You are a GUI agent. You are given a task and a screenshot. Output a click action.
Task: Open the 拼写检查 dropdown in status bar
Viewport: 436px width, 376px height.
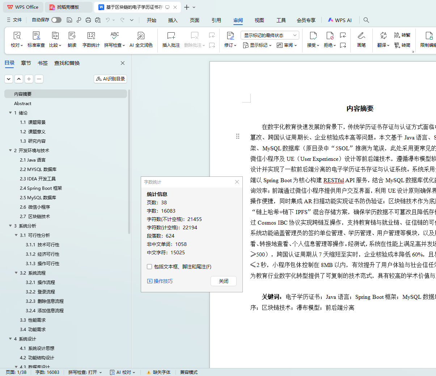(x=85, y=372)
